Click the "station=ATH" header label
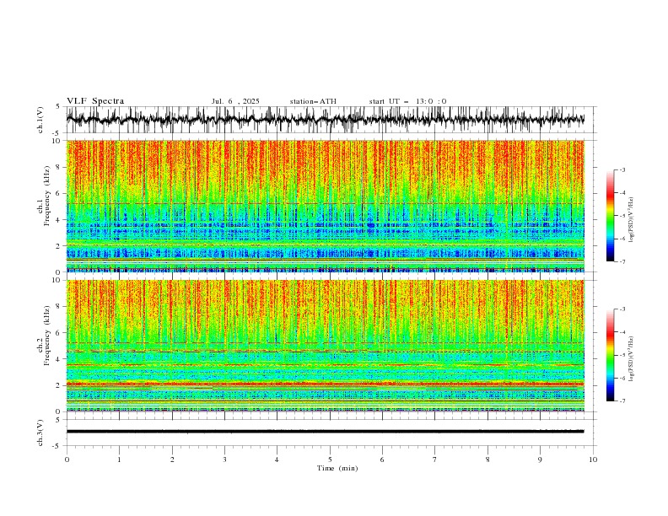This screenshot has width=668, height=516. tap(313, 101)
